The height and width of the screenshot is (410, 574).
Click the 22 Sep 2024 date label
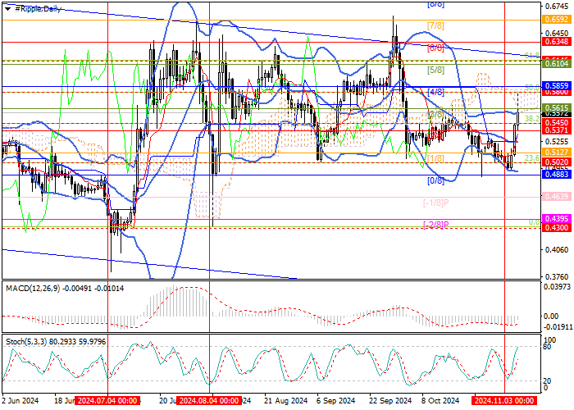pyautogui.click(x=389, y=400)
